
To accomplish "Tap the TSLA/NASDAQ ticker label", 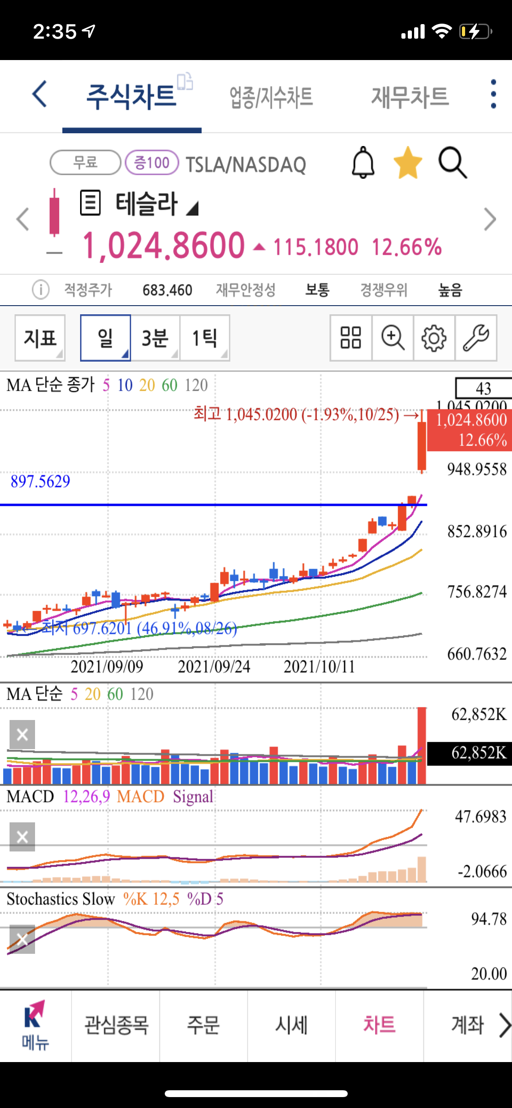I will click(x=246, y=165).
